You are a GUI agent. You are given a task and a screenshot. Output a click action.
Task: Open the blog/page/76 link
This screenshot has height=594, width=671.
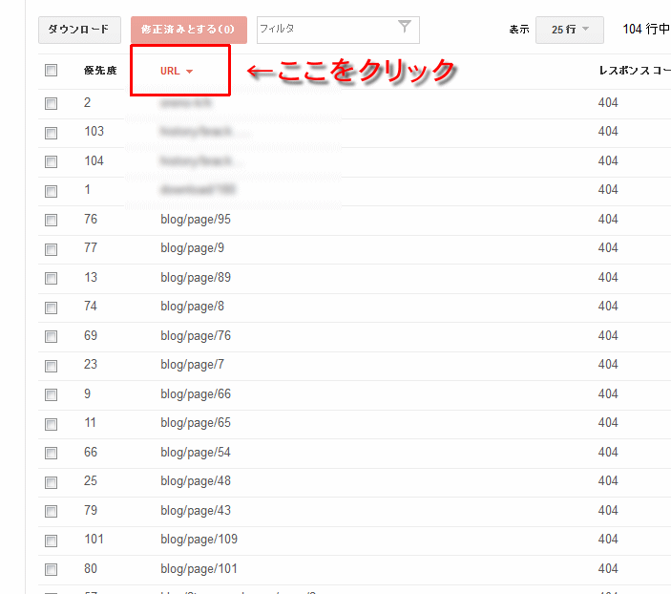[196, 336]
